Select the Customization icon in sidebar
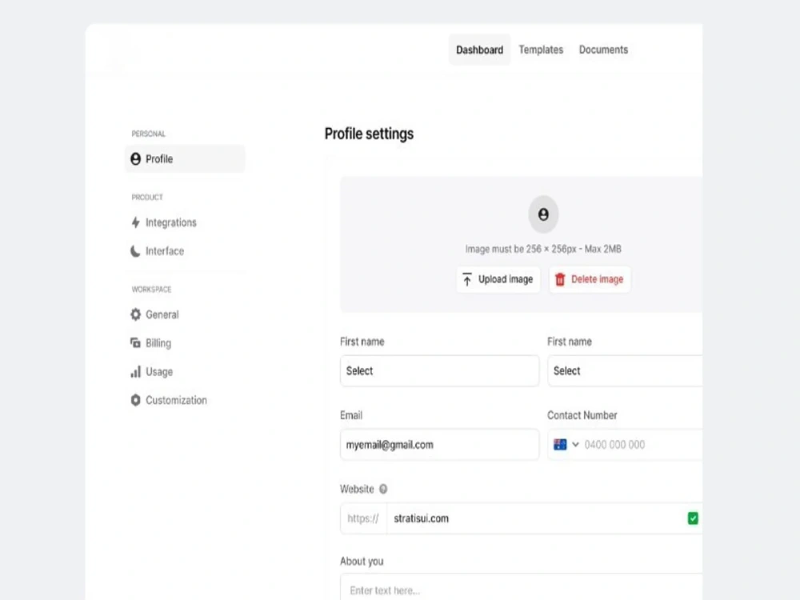Image resolution: width=800 pixels, height=600 pixels. pos(134,400)
